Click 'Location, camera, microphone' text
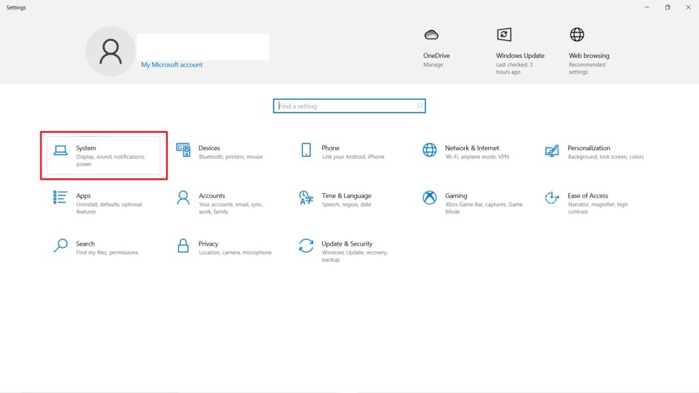The height and width of the screenshot is (393, 699). coord(235,252)
